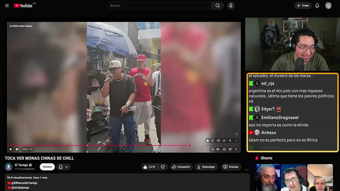Mute the video using the speaker icon

pyautogui.click(x=17, y=149)
